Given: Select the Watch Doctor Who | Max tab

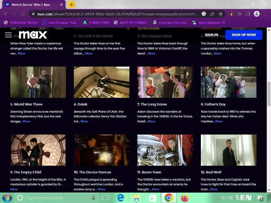Looking at the screenshot, I should coord(34,5).
